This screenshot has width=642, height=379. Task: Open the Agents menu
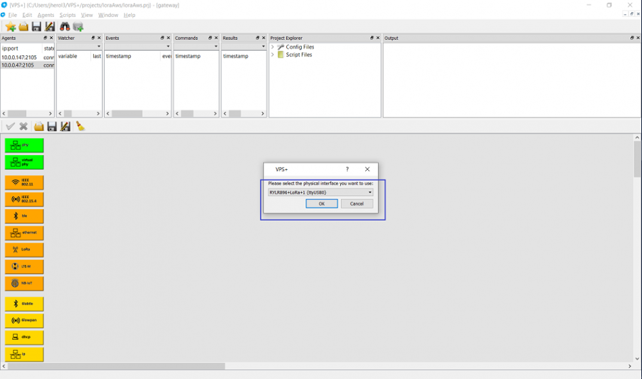tap(46, 15)
